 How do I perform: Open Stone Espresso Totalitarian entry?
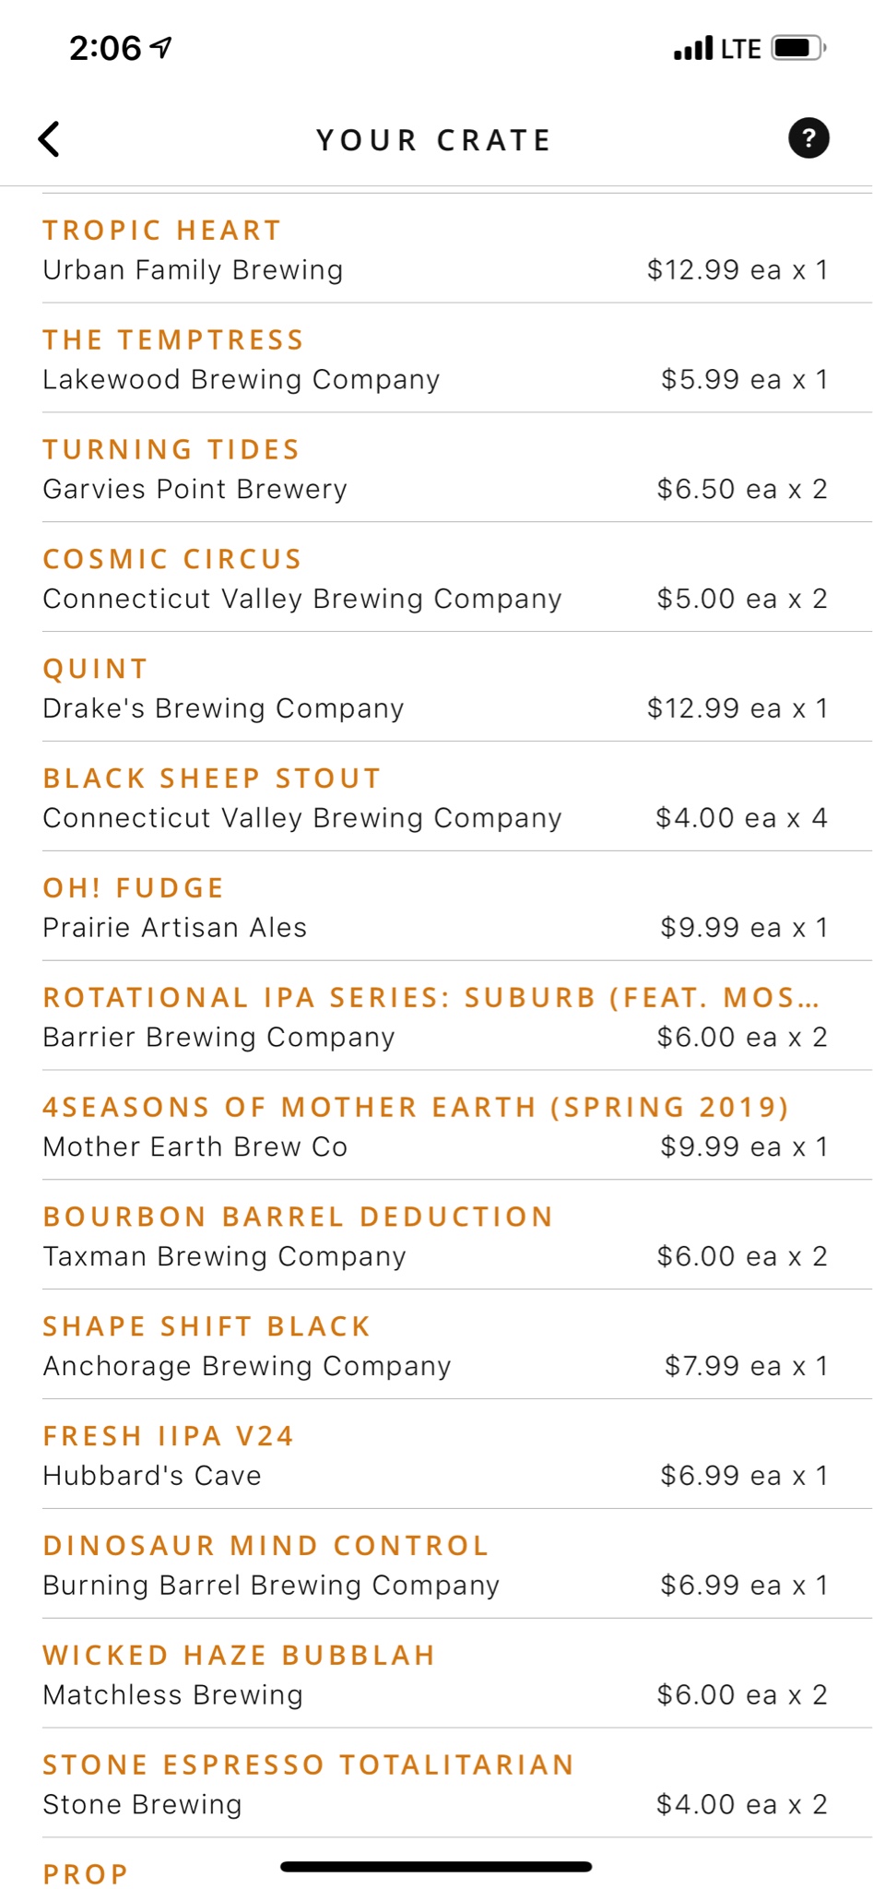(436, 1784)
